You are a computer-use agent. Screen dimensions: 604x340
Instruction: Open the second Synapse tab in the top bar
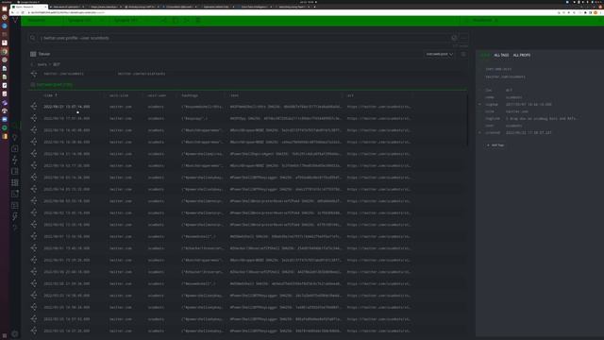(x=126, y=20)
